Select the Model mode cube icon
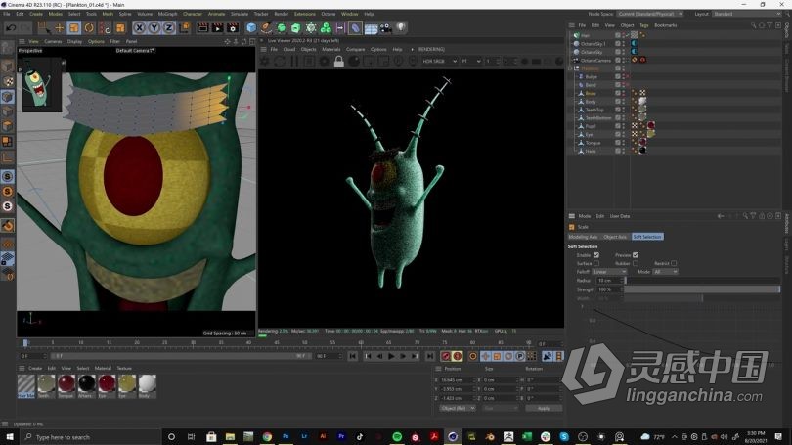The width and height of the screenshot is (792, 445). (8, 67)
